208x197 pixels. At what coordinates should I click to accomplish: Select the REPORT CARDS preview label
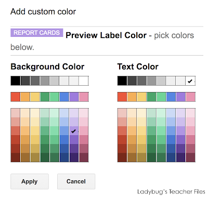[x=36, y=33]
